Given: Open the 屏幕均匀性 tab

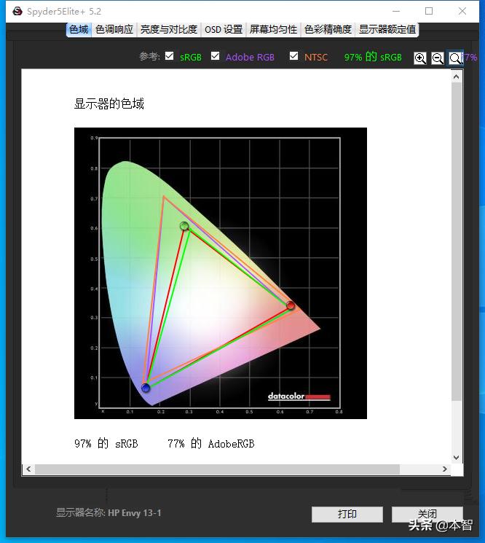Looking at the screenshot, I should click(273, 29).
